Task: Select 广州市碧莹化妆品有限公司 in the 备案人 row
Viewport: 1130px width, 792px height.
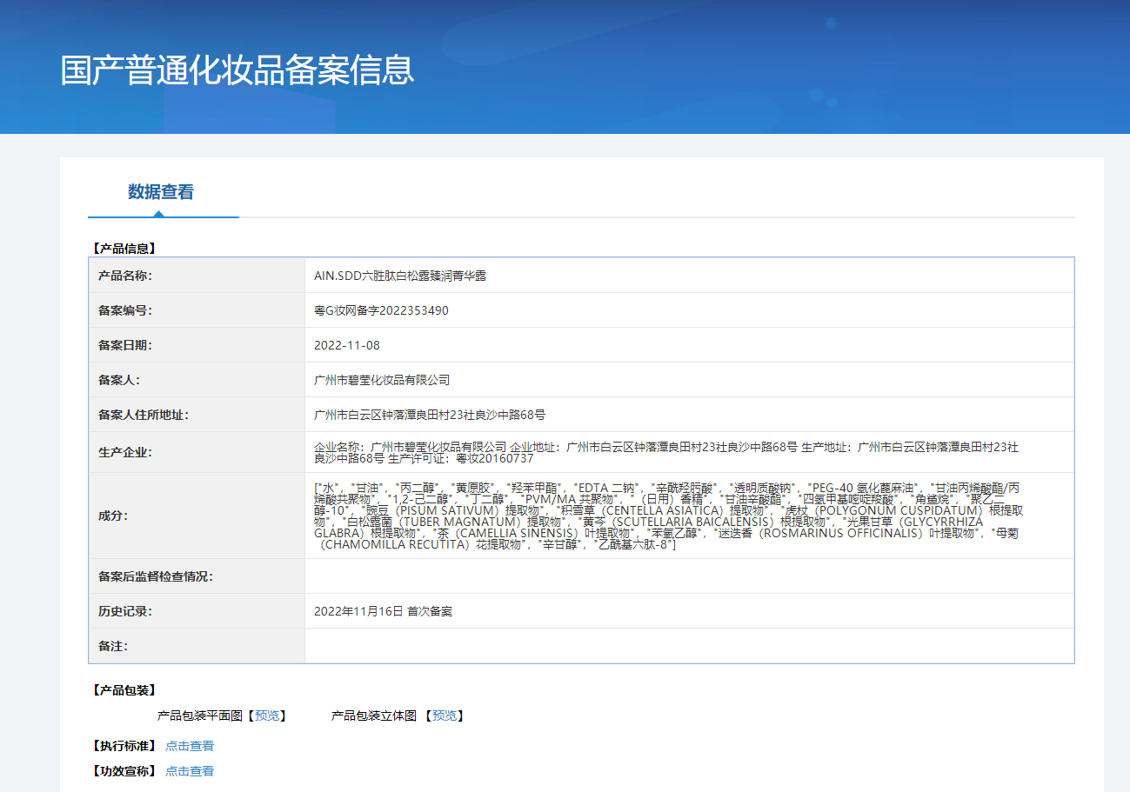Action: (x=382, y=380)
